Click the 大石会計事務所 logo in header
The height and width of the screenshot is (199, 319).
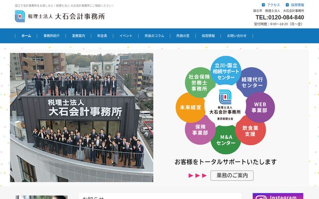click(x=60, y=16)
